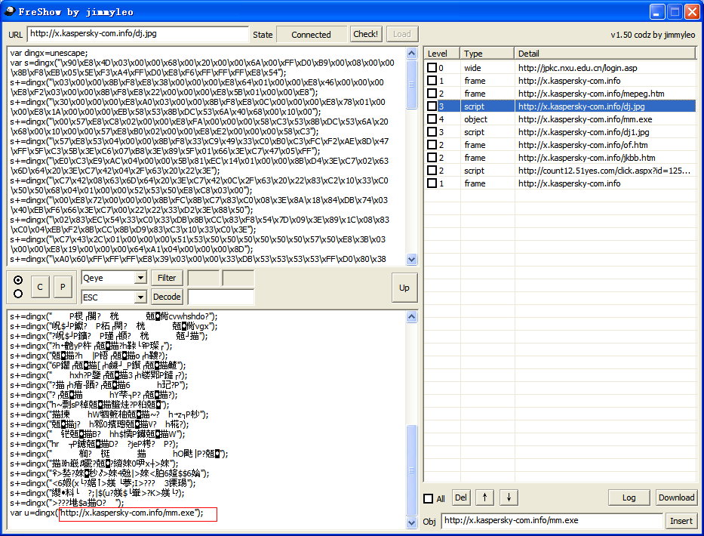The image size is (704, 536).
Task: Click the upper code pane scroll-up arrow
Action: [411, 53]
